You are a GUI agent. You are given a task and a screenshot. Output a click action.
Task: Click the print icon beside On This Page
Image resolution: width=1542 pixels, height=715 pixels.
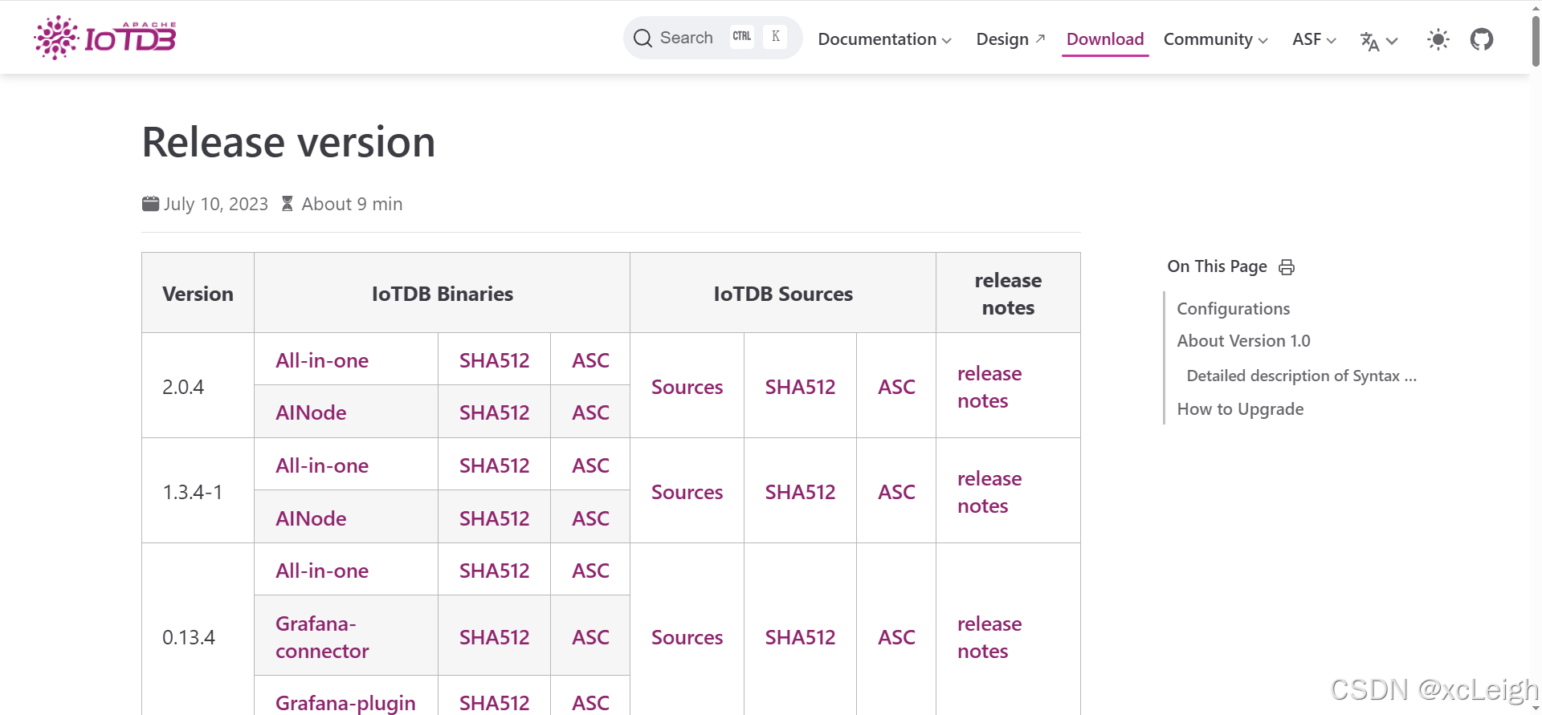[1287, 267]
